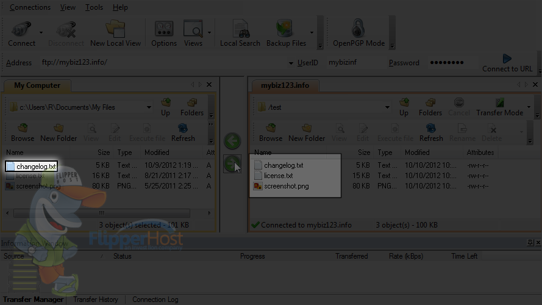Click the local pane horizontal scrollbar

(x=102, y=213)
